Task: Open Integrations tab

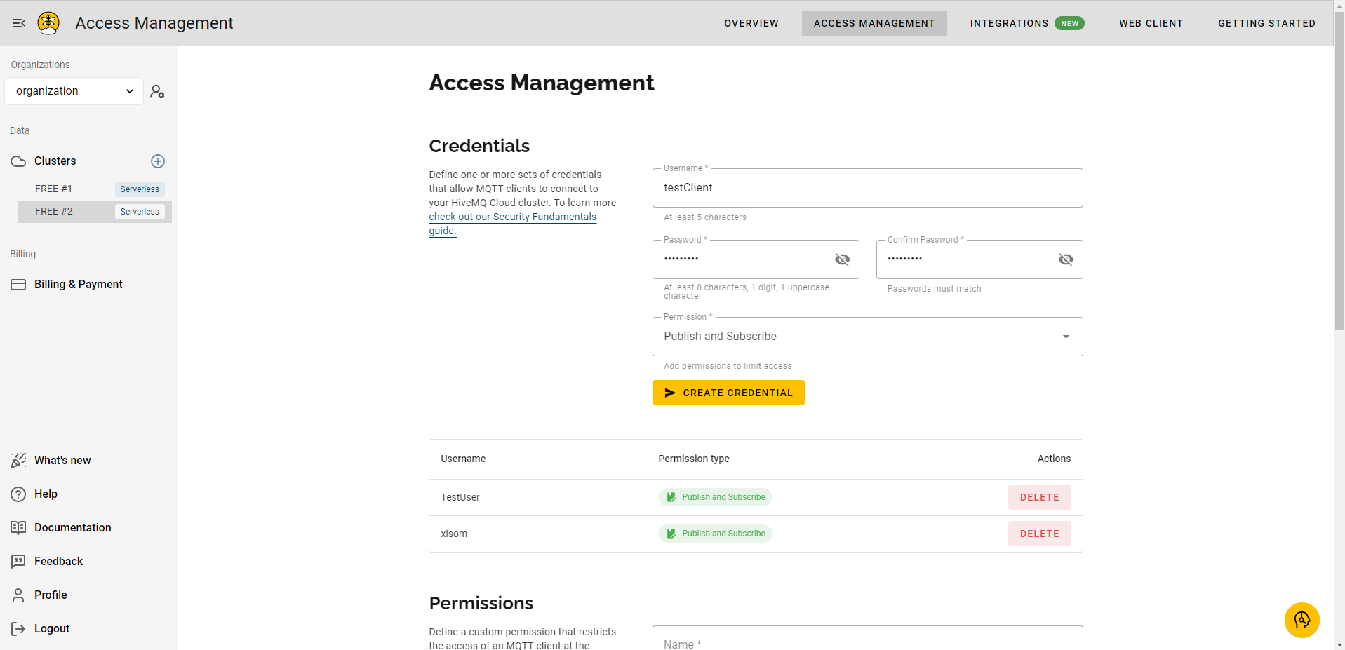Action: coord(1026,23)
